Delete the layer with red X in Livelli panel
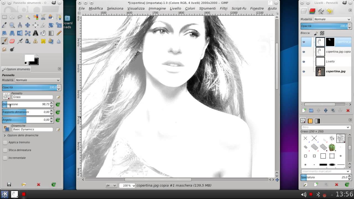The width and height of the screenshot is (354, 199). pyautogui.click(x=348, y=110)
